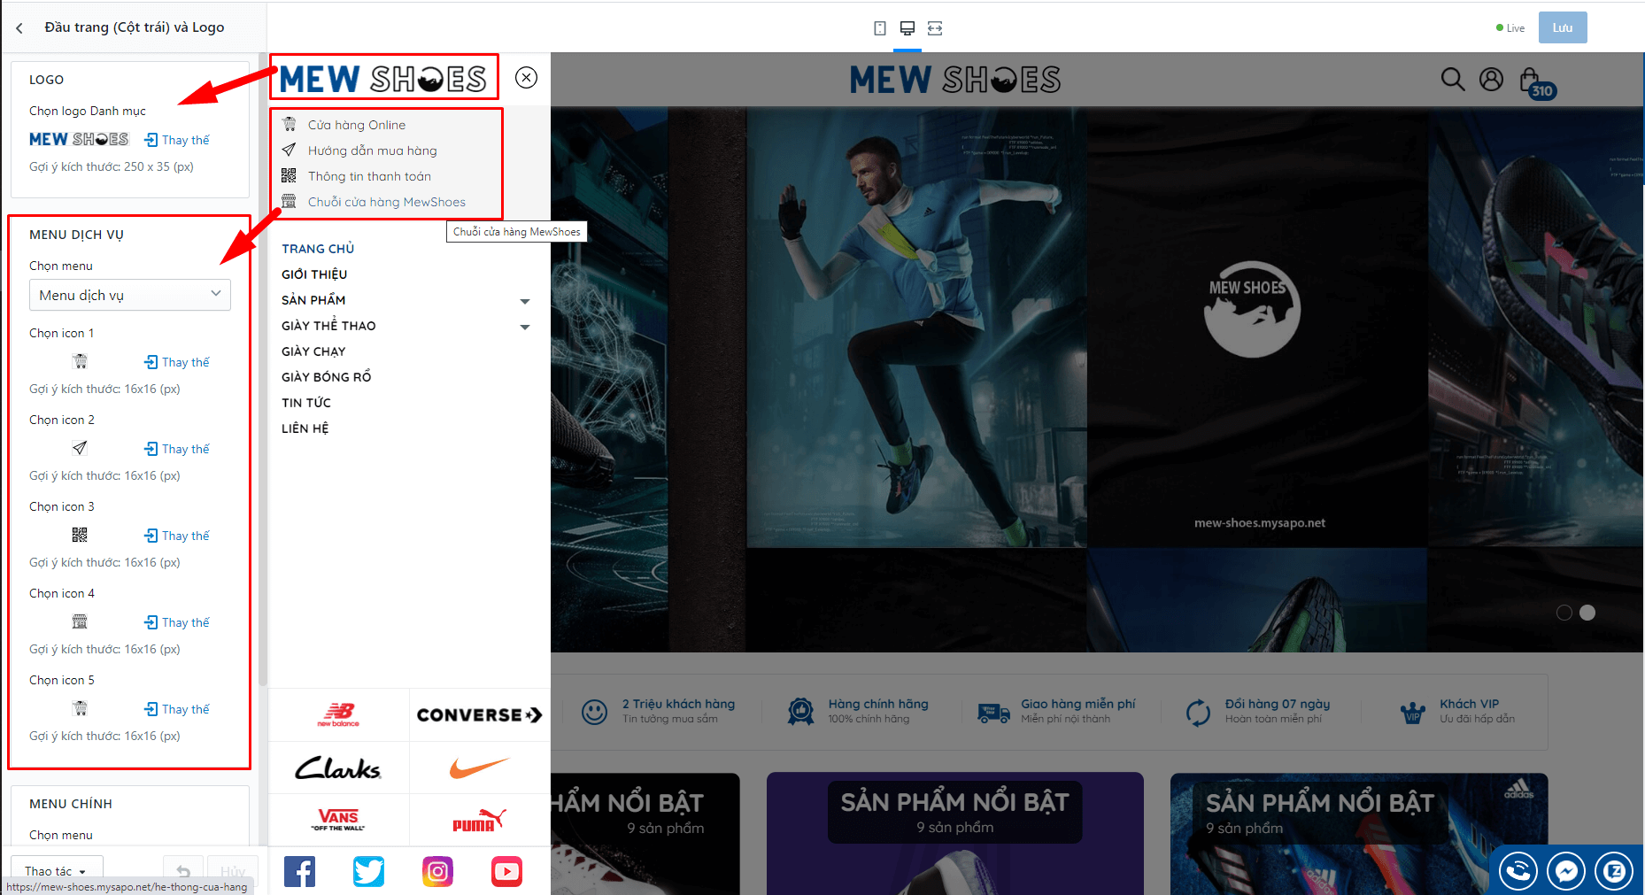This screenshot has height=895, width=1645.
Task: Go to GIỚI THIỆU in the menu
Action: [314, 274]
